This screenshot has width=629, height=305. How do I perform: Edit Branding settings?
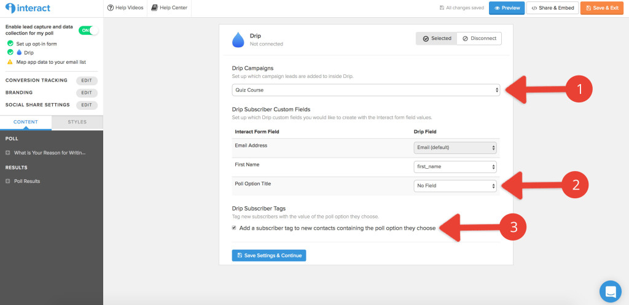pos(87,93)
